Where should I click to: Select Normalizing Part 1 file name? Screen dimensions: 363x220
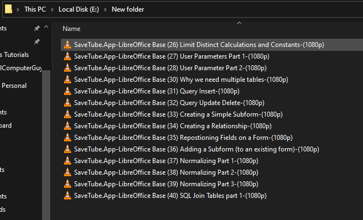tap(166, 161)
